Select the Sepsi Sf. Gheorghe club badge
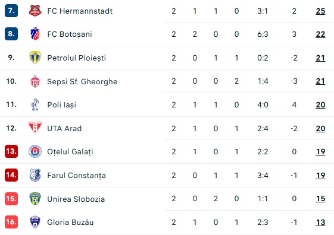 click(x=35, y=81)
